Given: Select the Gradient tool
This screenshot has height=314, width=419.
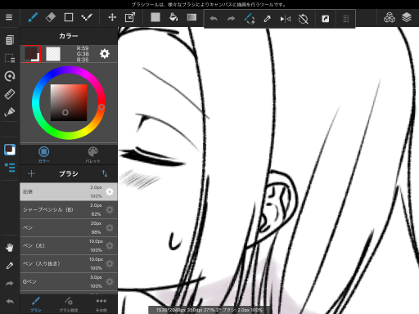Looking at the screenshot, I should (191, 17).
